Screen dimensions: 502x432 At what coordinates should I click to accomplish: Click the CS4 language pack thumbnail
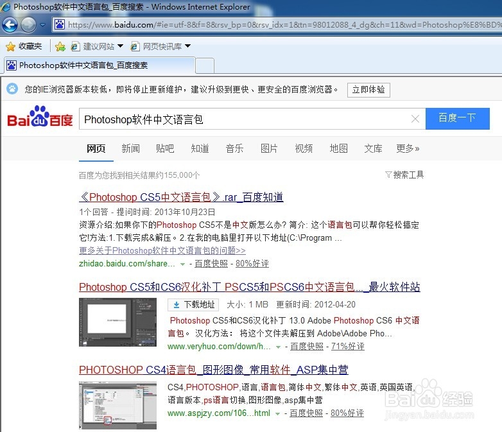[118, 405]
